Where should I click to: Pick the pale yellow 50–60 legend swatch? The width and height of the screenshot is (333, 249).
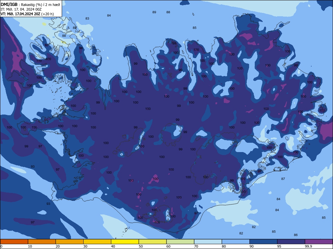click(x=153, y=242)
